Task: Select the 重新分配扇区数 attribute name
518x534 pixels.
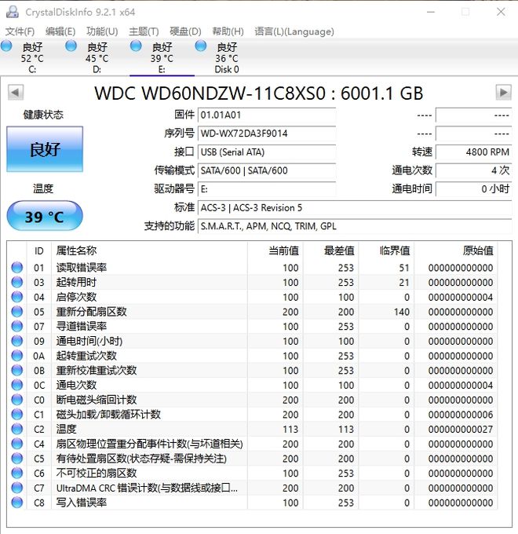Action: point(91,312)
